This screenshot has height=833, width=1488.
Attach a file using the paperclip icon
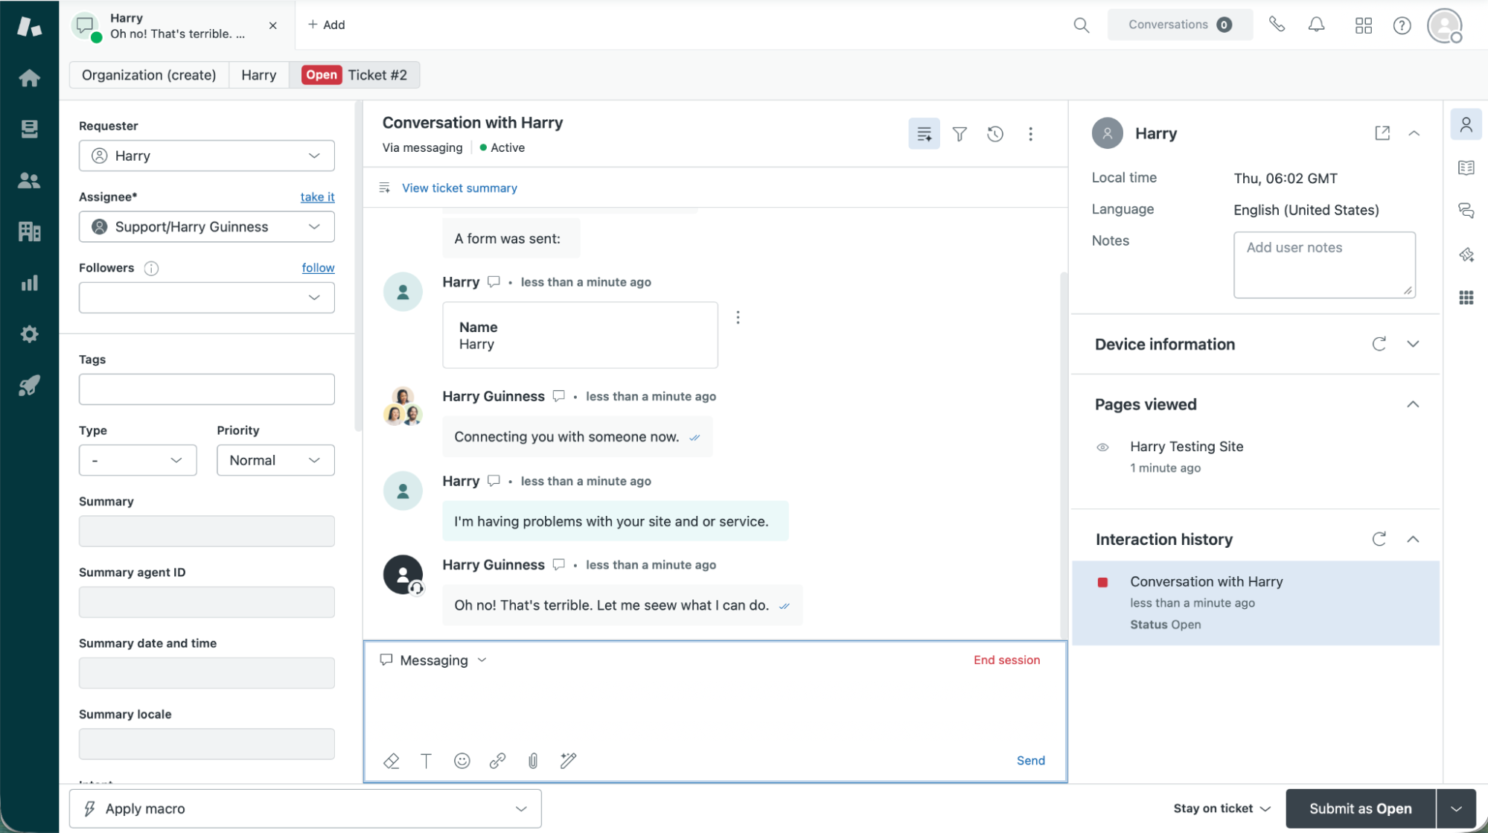click(x=533, y=760)
